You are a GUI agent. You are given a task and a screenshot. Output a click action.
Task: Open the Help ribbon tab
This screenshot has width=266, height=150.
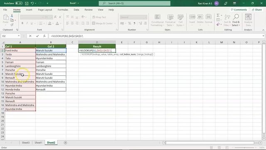[111, 10]
